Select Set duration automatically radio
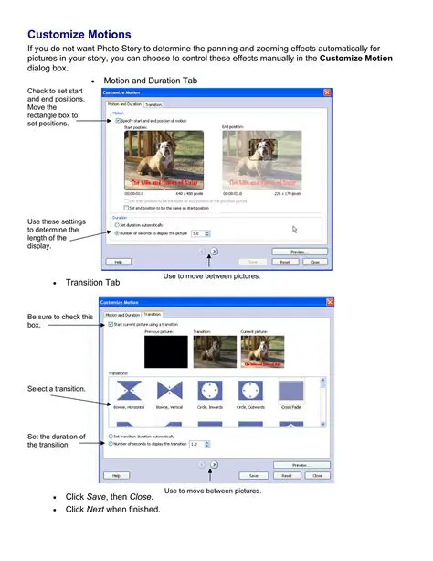This screenshot has height=561, width=433. pos(117,225)
